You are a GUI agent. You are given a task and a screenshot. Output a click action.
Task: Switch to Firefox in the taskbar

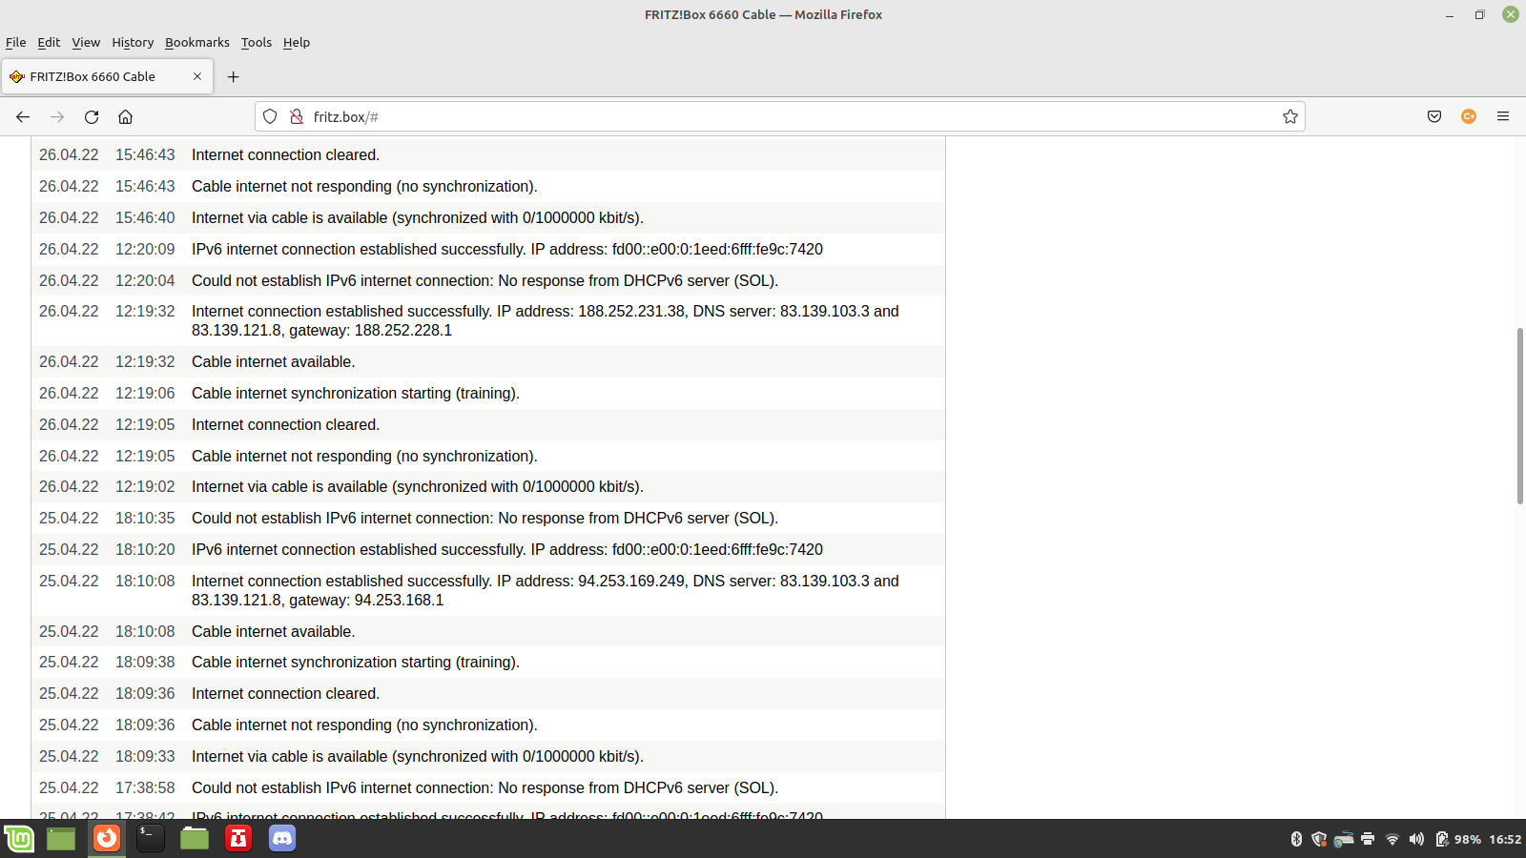107,838
